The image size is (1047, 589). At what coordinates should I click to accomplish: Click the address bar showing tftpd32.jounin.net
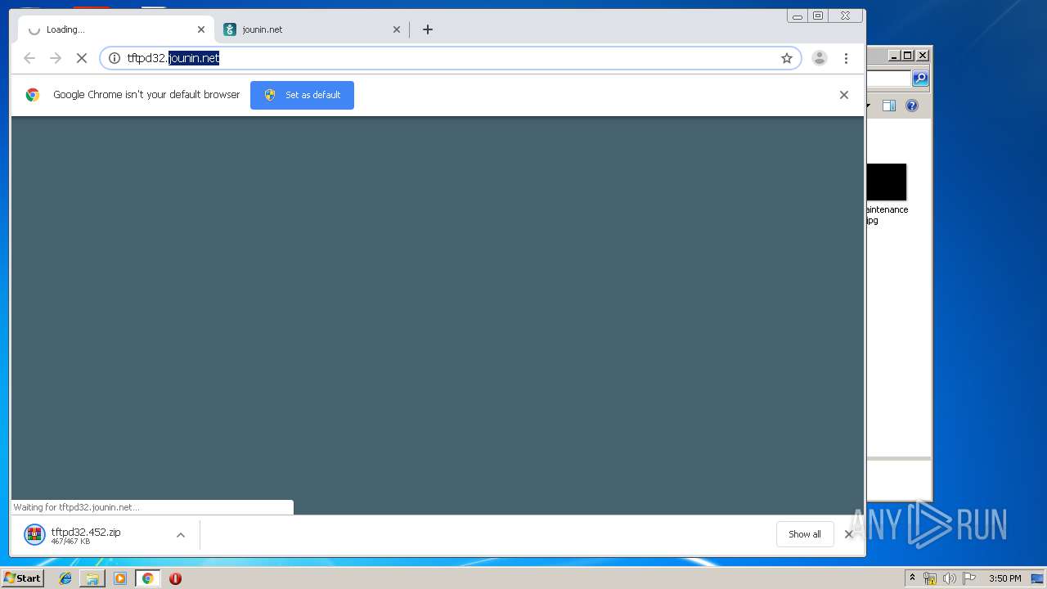click(x=450, y=58)
